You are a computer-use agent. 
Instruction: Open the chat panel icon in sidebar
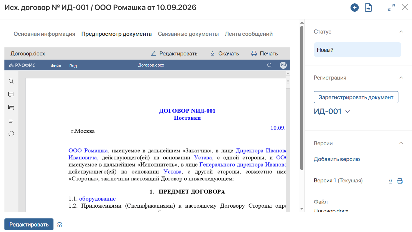[x=11, y=107]
